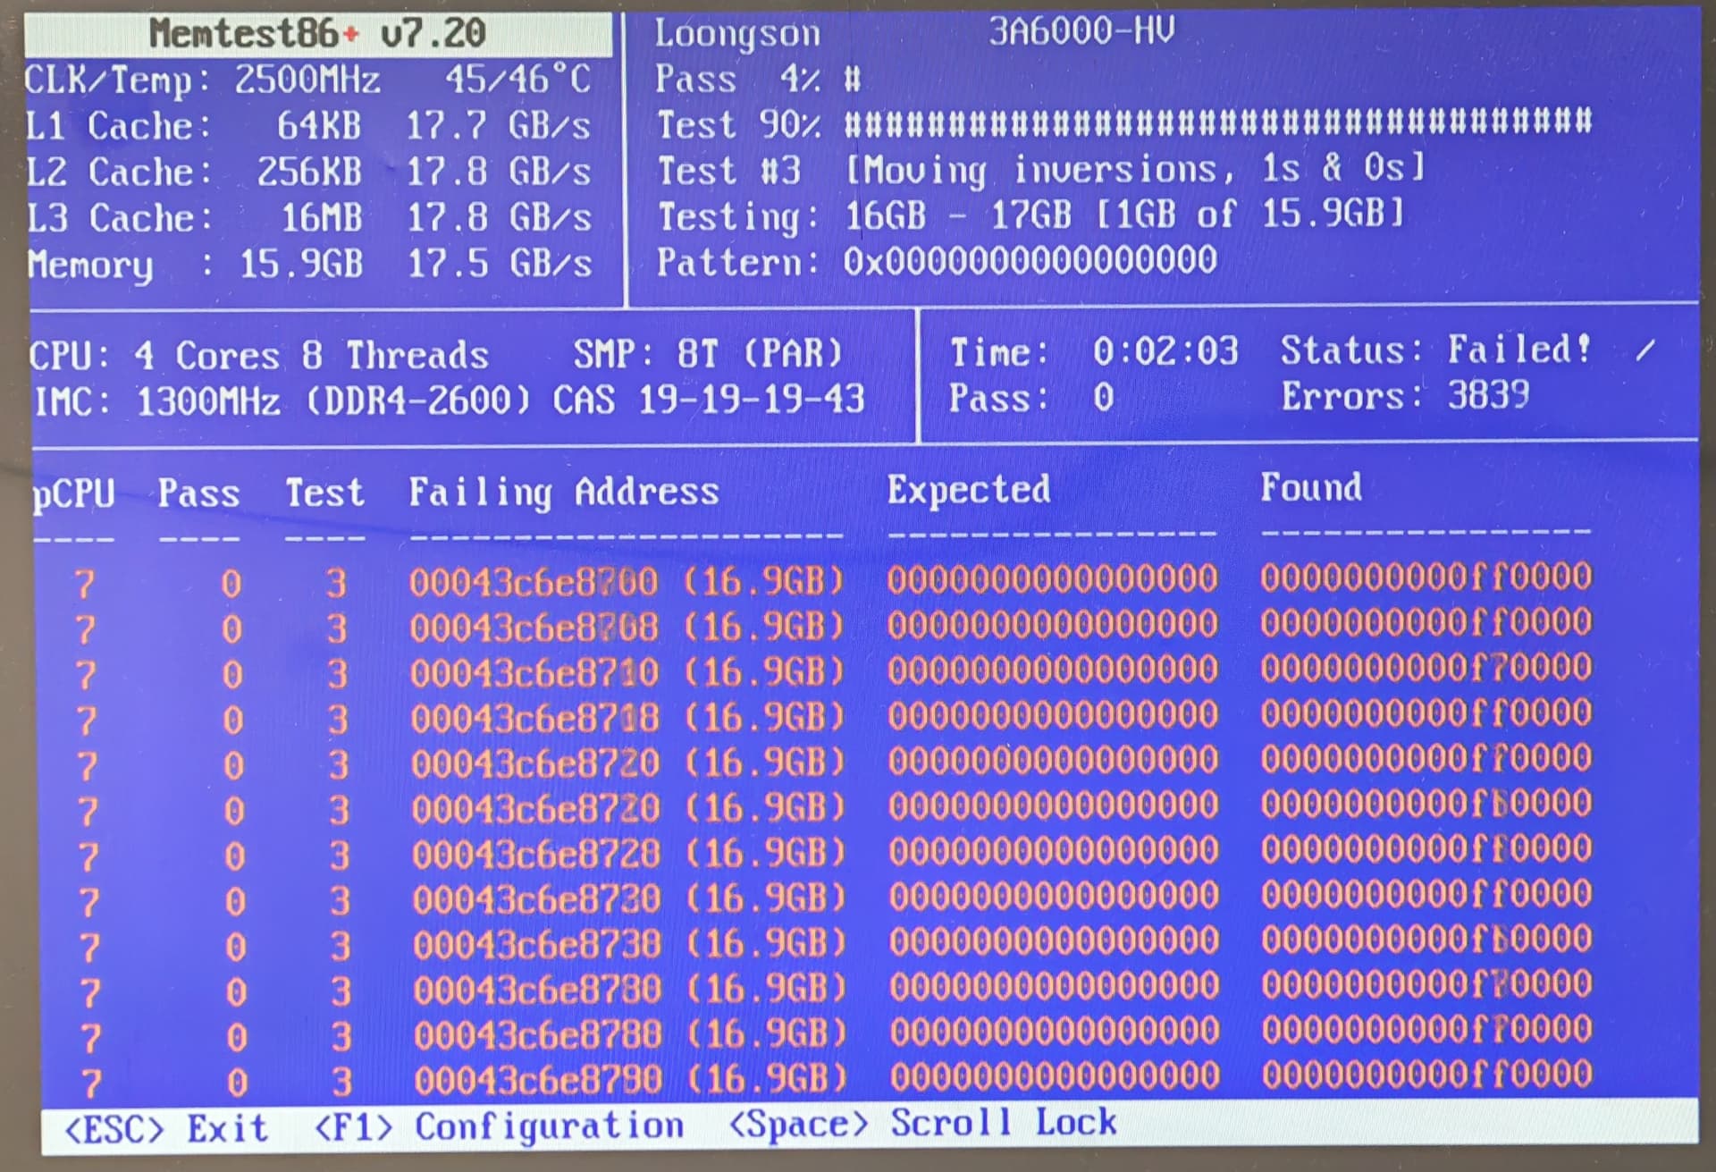
Task: Select failing address 00043c6e8700
Action: pos(534,583)
